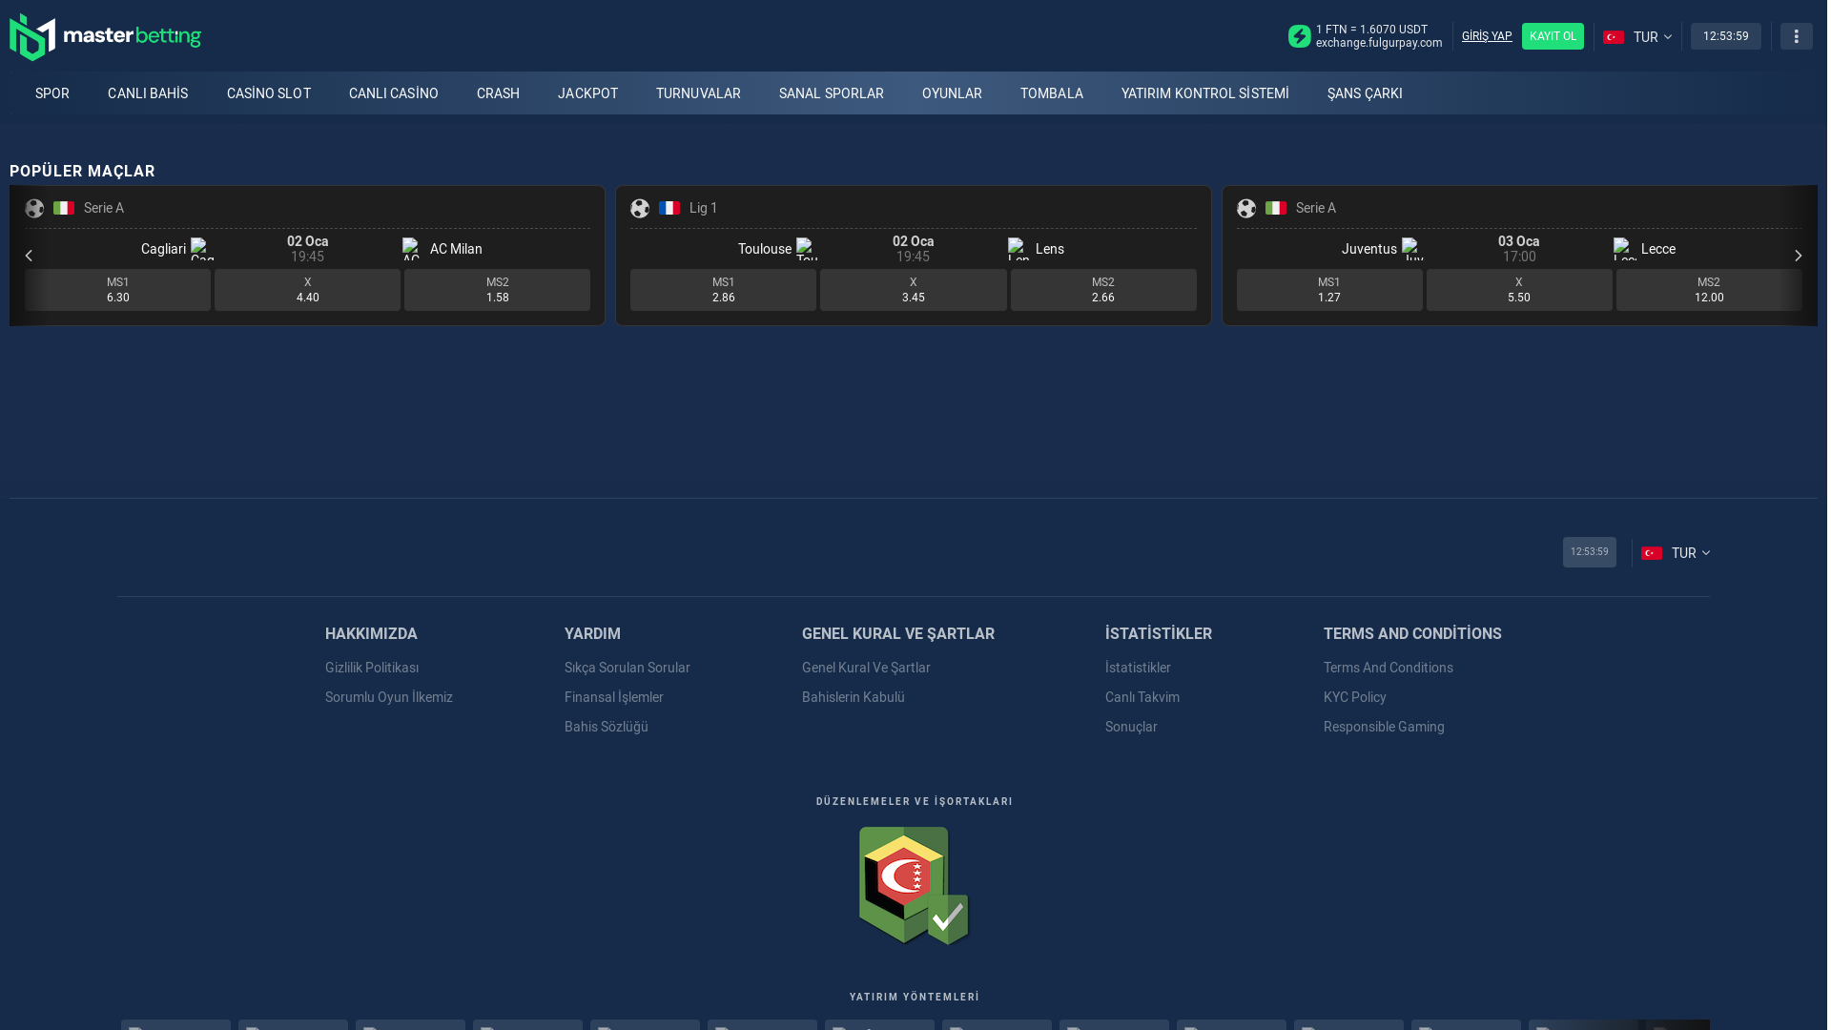Show previous popular matches with left arrow
The image size is (1831, 1030).
[x=29, y=256]
